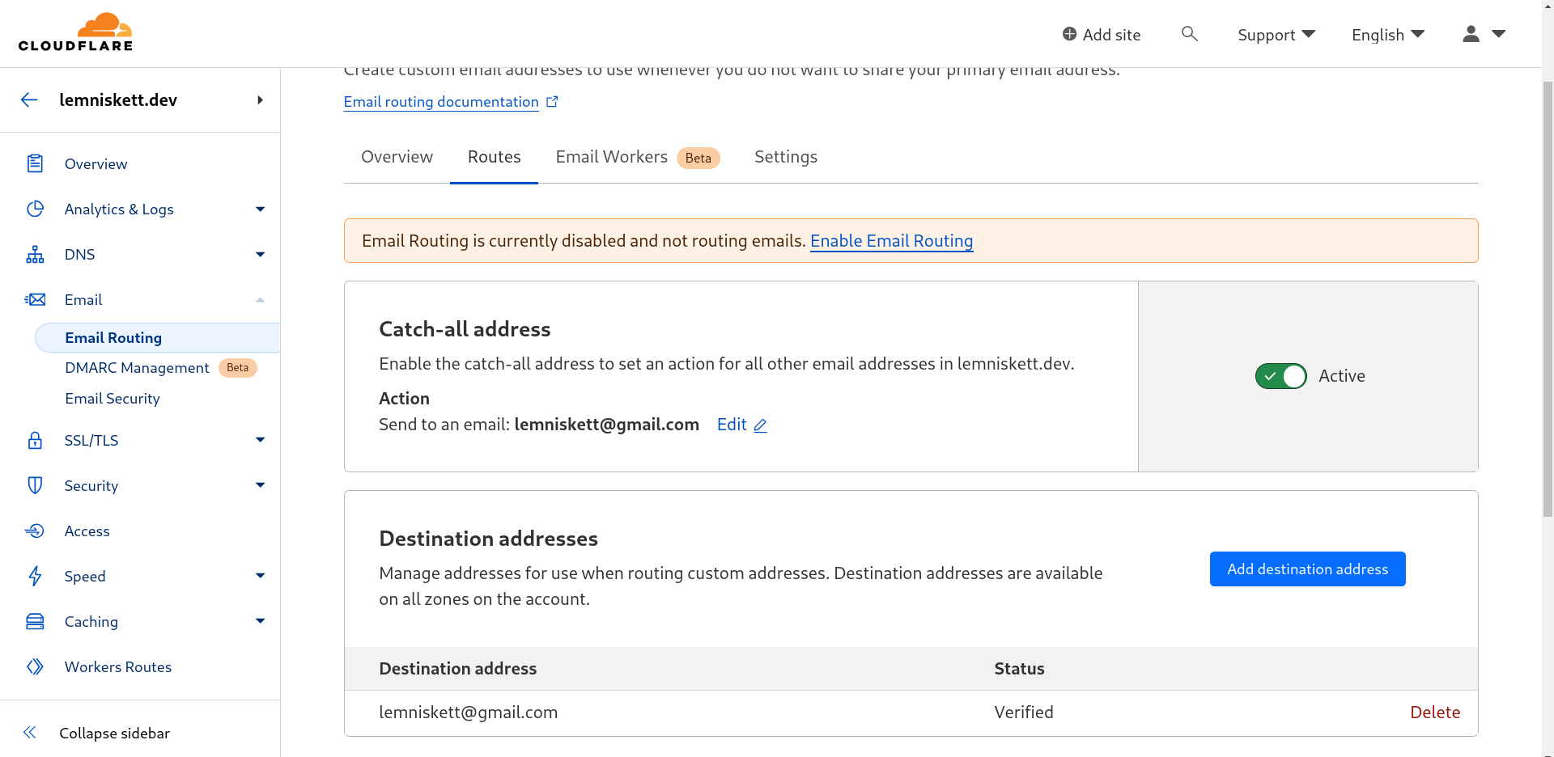Select Email Routing in sidebar
The image size is (1554, 757).
(158, 338)
